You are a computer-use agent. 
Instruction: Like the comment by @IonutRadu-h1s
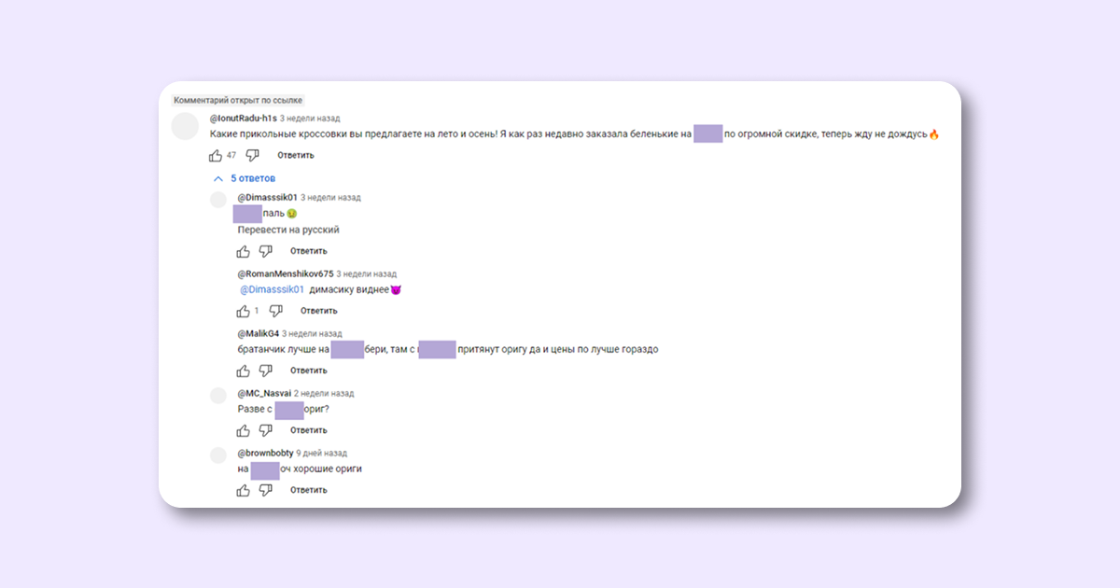(x=216, y=156)
